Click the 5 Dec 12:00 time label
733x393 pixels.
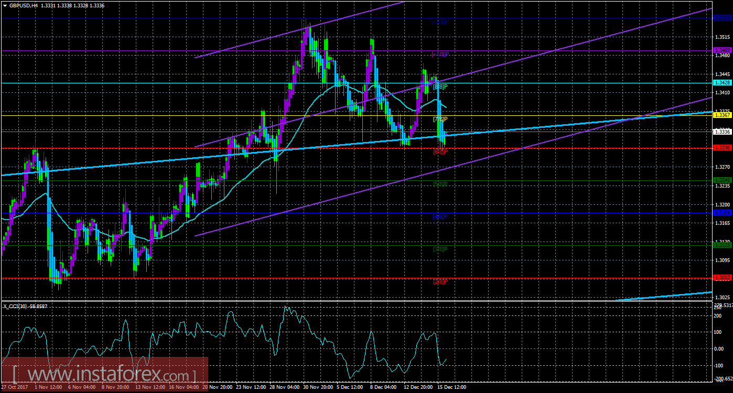tap(350, 387)
